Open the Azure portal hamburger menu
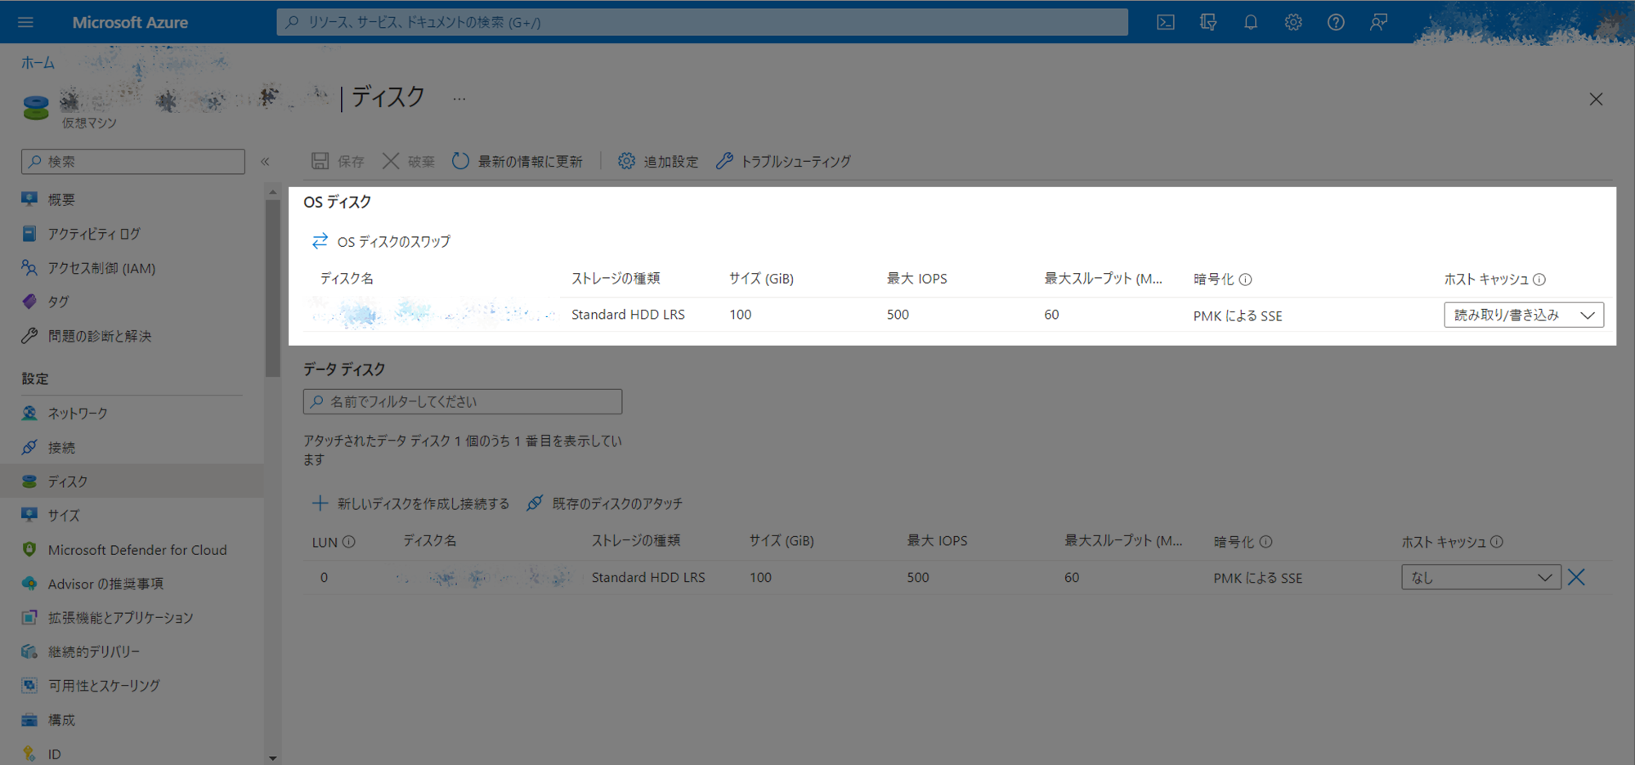 tap(25, 22)
